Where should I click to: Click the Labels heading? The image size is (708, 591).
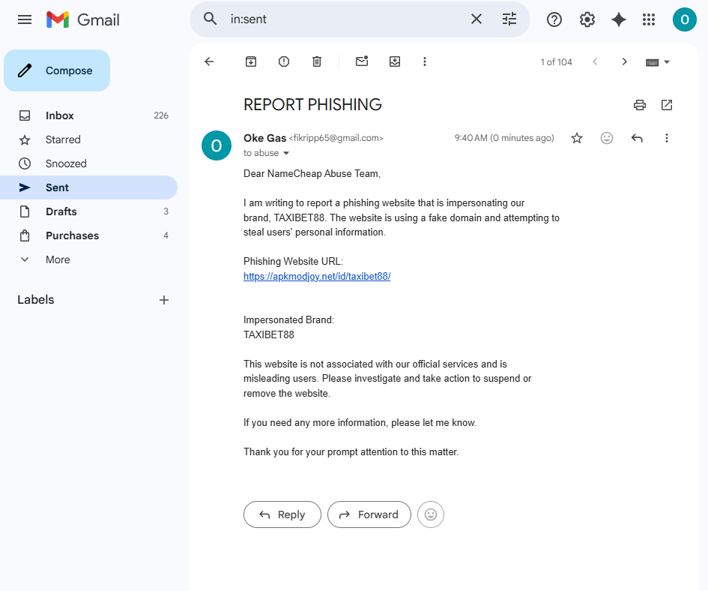tap(36, 299)
